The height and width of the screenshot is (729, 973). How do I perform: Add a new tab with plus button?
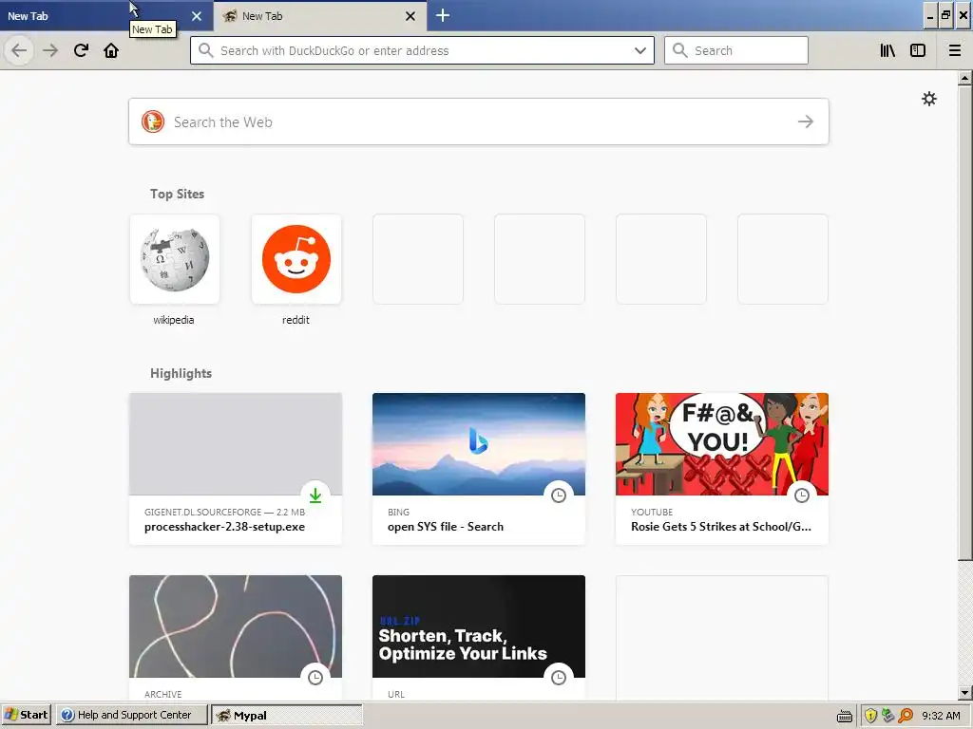[443, 15]
